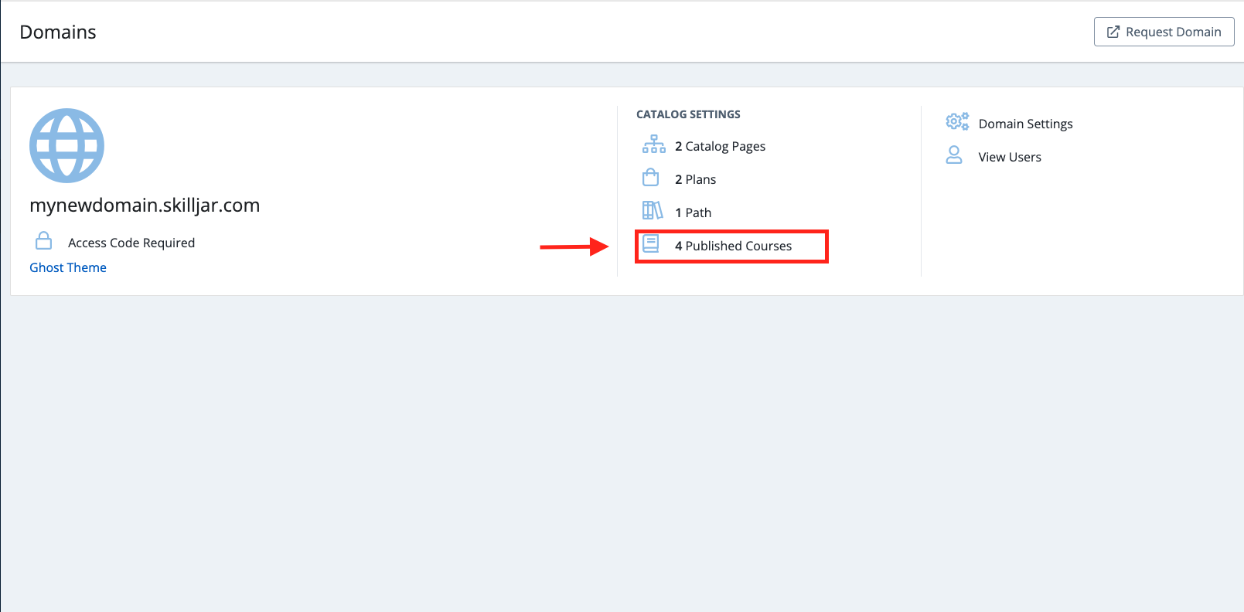1244x612 pixels.
Task: Click the Catalog Settings section heading
Action: [x=688, y=114]
